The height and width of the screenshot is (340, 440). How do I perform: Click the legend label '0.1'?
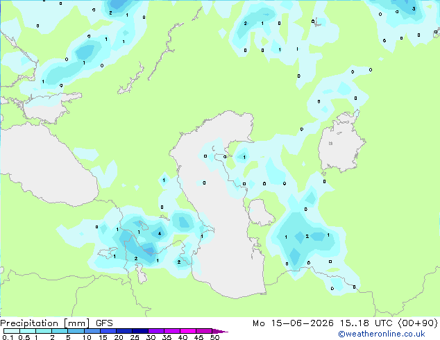tap(8, 337)
